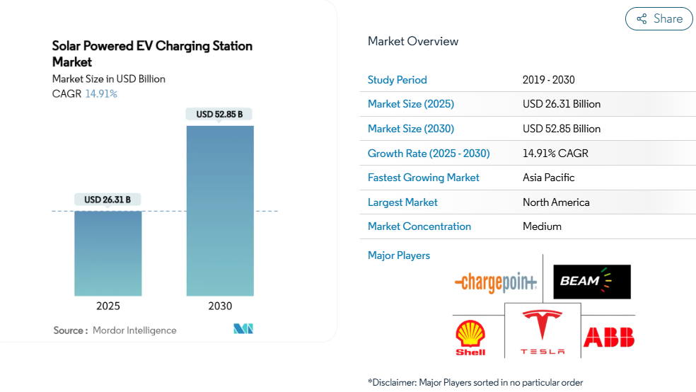
Task: Click the Mordor Intelligence logo icon
Action: (x=243, y=329)
